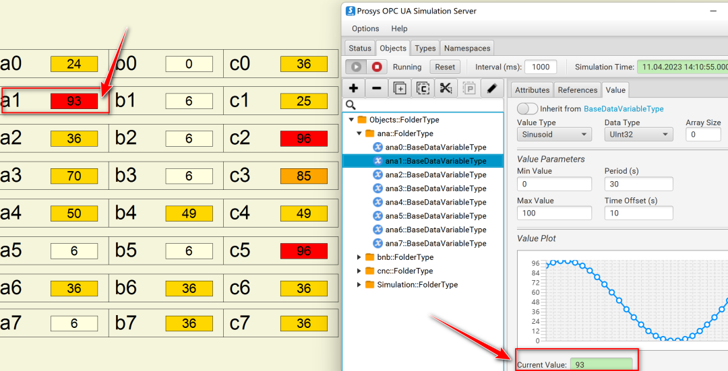Open the Attributes tab

click(532, 90)
